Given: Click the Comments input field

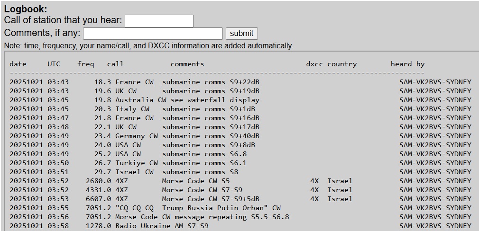Looking at the screenshot, I should click(x=153, y=34).
